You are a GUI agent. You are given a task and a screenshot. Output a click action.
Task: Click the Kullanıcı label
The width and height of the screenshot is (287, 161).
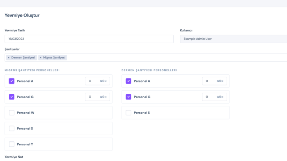(186, 30)
